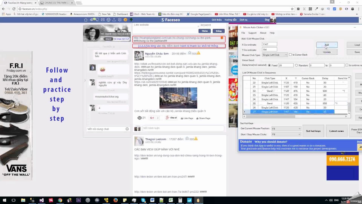Click the Y Co-ordinate input field
This screenshot has height=204, width=362.
pyautogui.click(x=269, y=50)
